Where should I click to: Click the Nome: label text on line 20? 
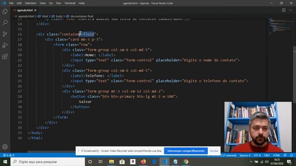point(91,55)
